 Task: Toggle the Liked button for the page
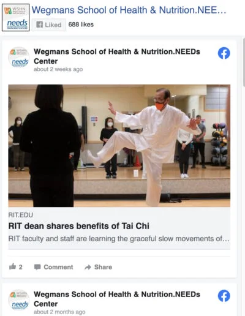tap(49, 24)
